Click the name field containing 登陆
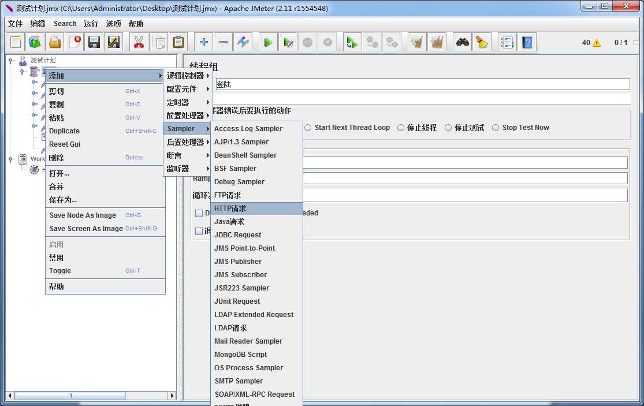Screen dimensions: 644x406 tap(423, 84)
